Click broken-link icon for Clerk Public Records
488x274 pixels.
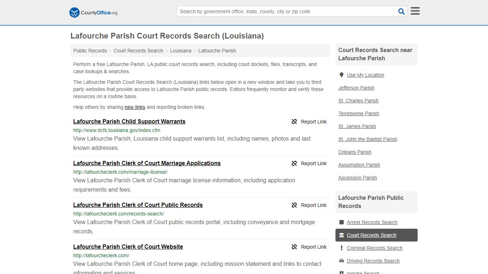[x=294, y=205]
